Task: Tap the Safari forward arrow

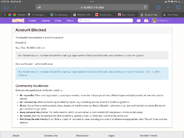Action: (24, 7)
